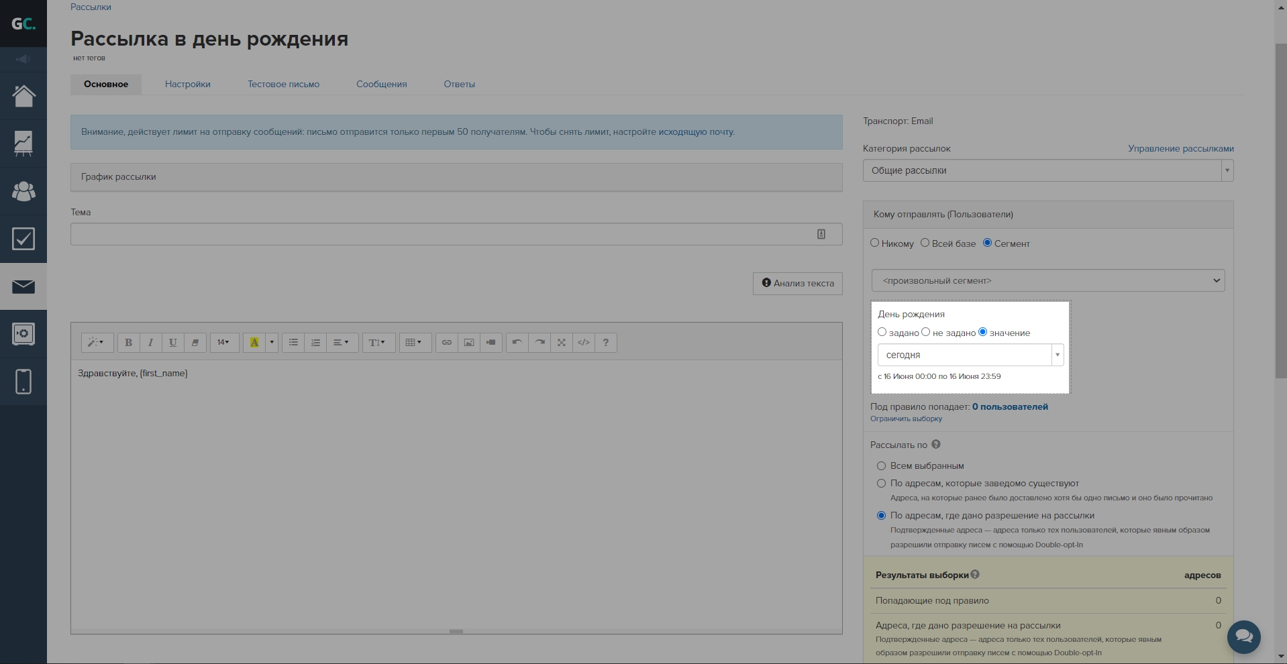The image size is (1287, 664).
Task: Switch the editor to code view
Action: click(x=584, y=343)
